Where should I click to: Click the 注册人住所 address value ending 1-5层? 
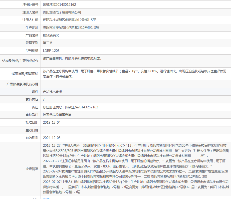click(69, 20)
